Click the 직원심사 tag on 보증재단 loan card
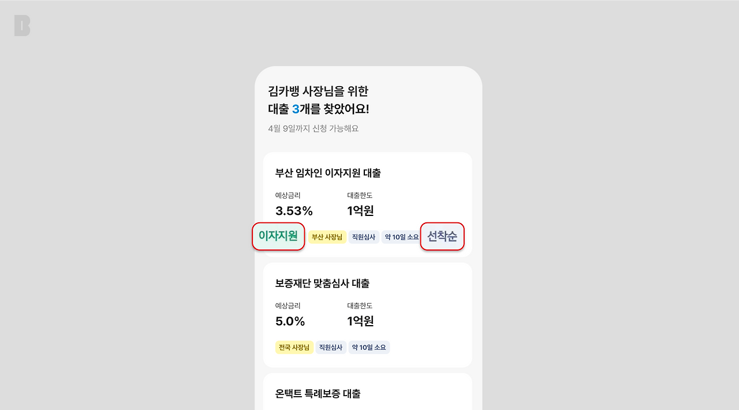 tap(331, 347)
